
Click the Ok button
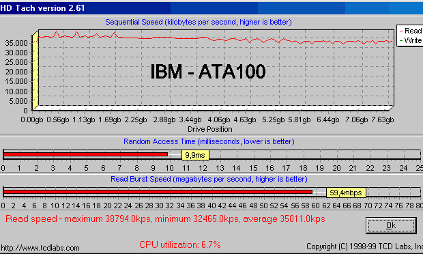391,225
